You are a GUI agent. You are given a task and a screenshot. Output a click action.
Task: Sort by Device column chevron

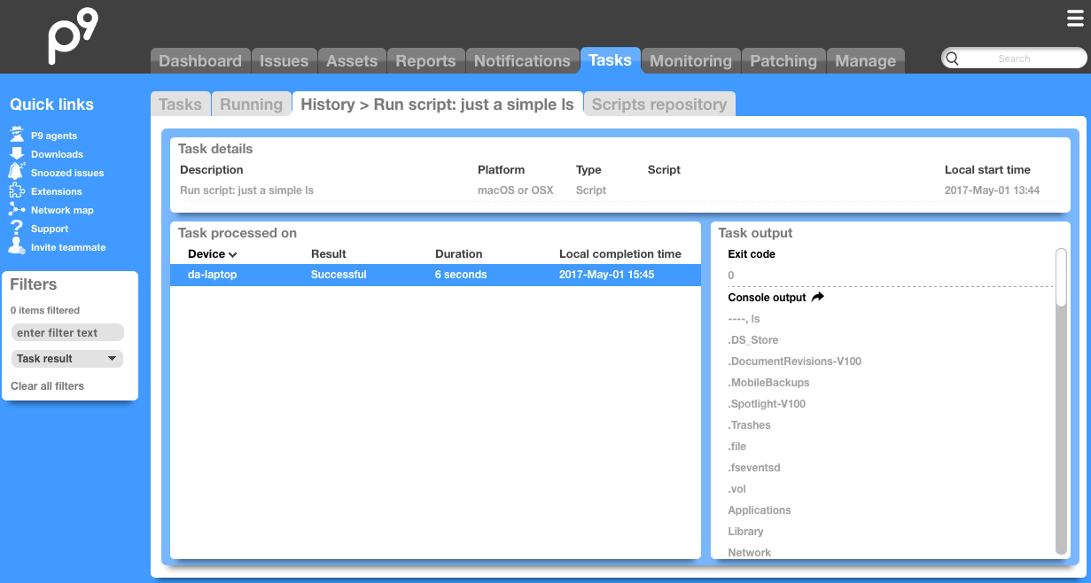click(233, 254)
